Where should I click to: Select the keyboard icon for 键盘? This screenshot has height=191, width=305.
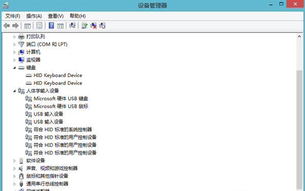21,68
